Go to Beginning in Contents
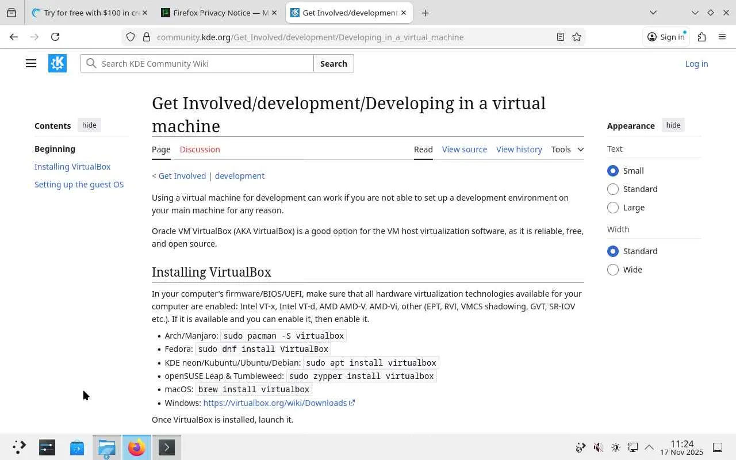The image size is (736, 460). coord(55,149)
